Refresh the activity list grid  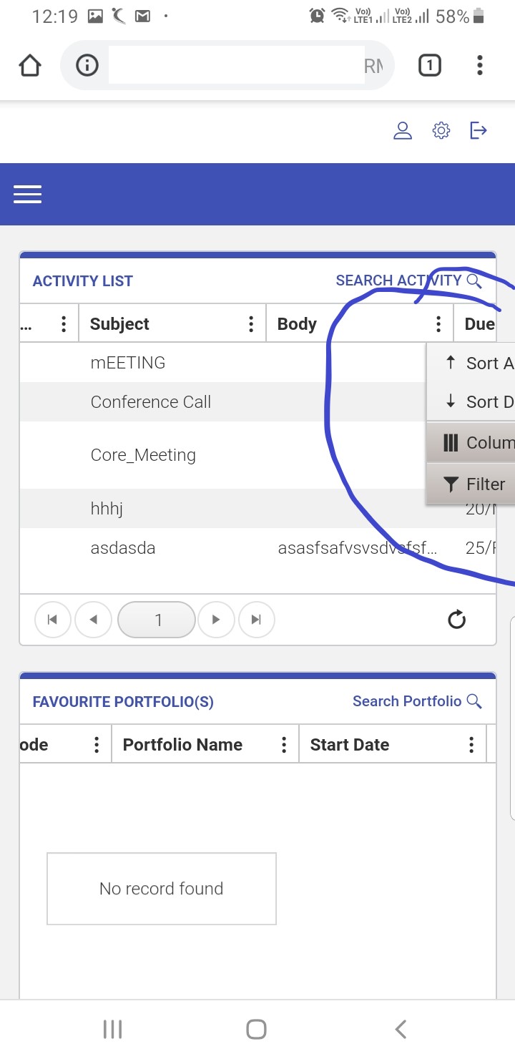coord(456,620)
